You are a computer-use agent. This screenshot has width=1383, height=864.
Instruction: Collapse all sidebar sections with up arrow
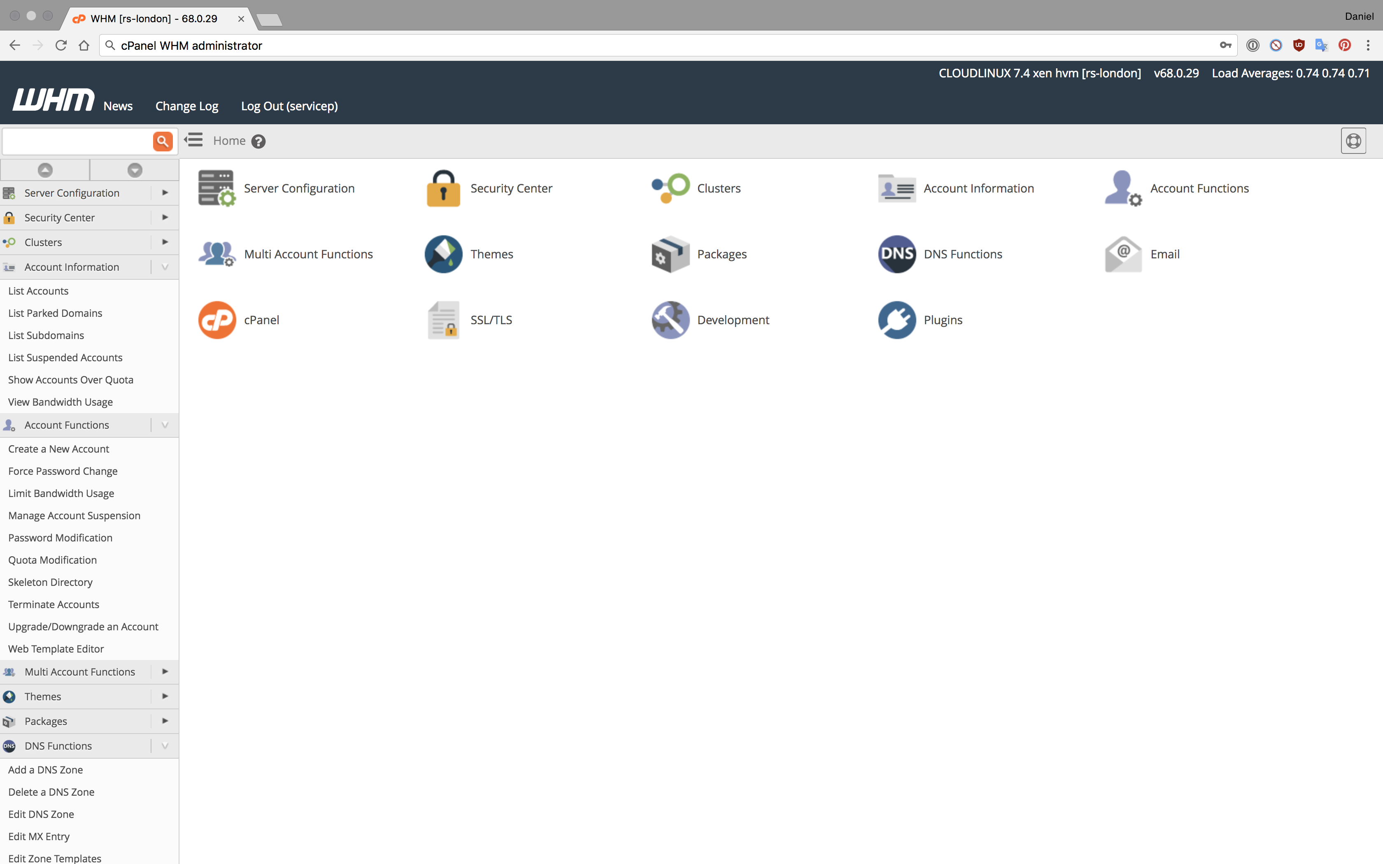pos(45,170)
